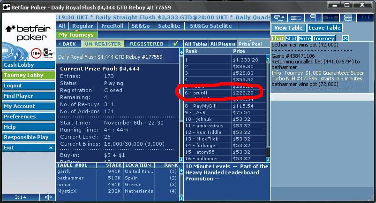Select the four-table grid layout icon
Viewport: 376px width, 203px height.
coord(348,18)
